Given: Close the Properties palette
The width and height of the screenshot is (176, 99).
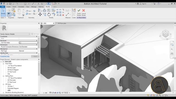Looking at the screenshot, I should click(x=39, y=23).
